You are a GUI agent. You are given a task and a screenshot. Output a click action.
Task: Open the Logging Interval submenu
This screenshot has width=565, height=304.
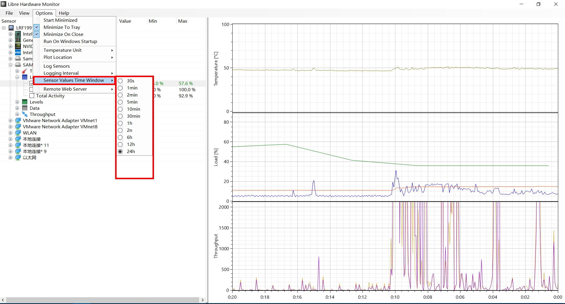click(74, 73)
